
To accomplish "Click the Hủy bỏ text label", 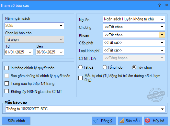I will 158,121.
